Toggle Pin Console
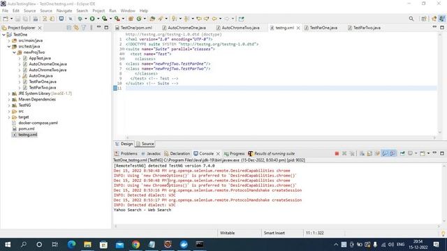447x251 pixels. pos(402,153)
